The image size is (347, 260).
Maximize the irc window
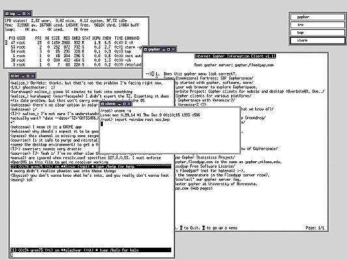pos(28,76)
